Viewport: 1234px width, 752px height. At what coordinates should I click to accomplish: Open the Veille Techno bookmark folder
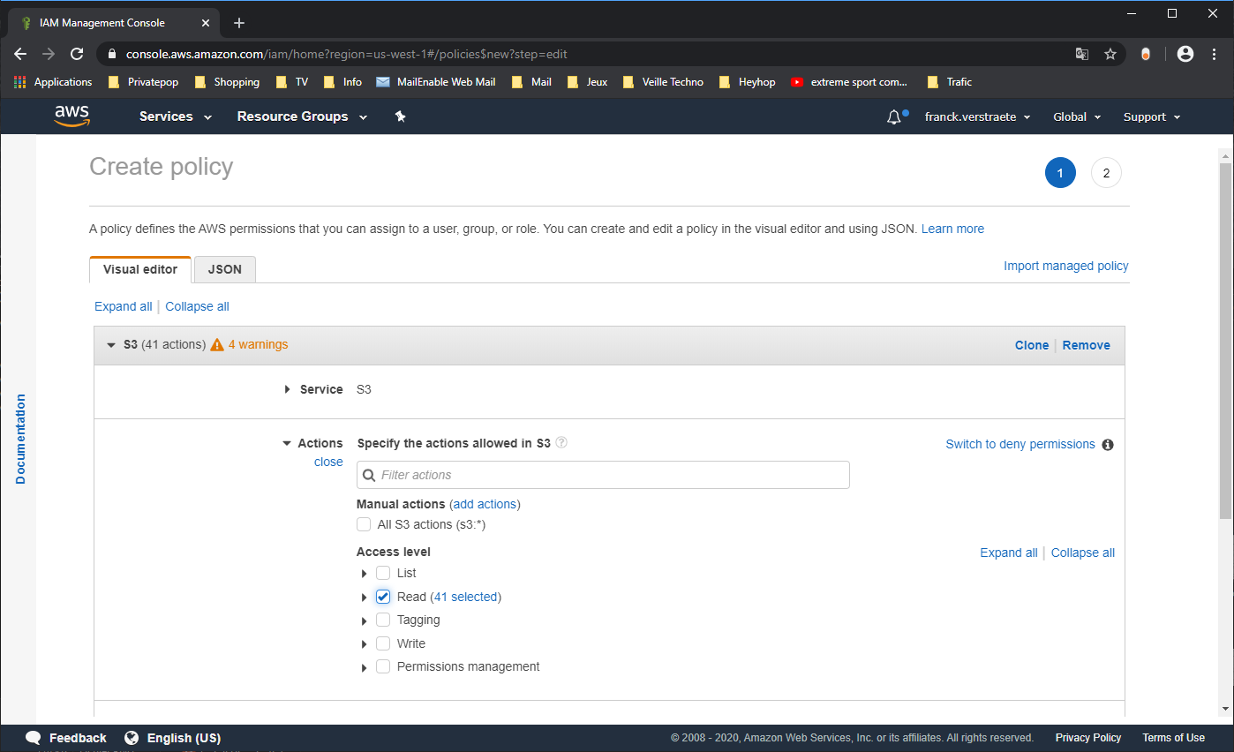coord(662,82)
